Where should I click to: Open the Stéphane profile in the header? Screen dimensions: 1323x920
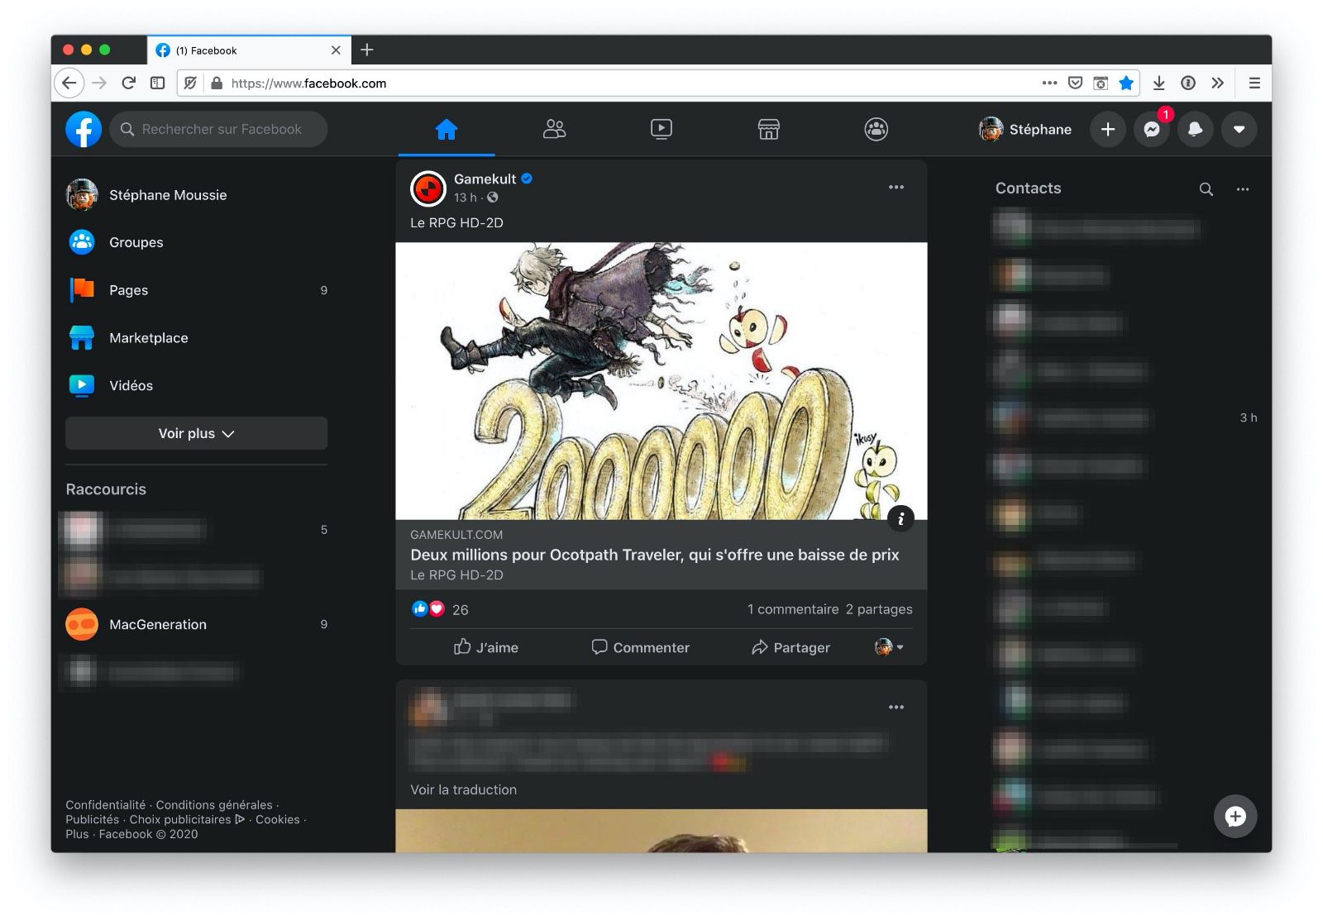click(1025, 129)
